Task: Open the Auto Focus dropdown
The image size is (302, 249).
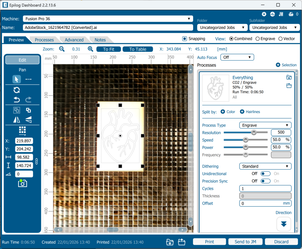Action: pyautogui.click(x=237, y=57)
